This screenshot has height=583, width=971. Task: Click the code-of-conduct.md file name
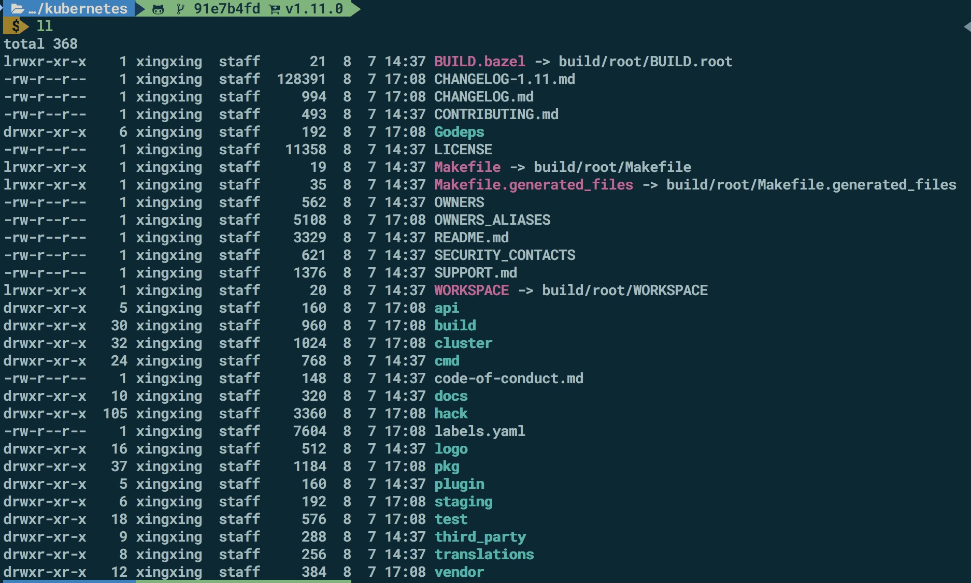point(509,378)
